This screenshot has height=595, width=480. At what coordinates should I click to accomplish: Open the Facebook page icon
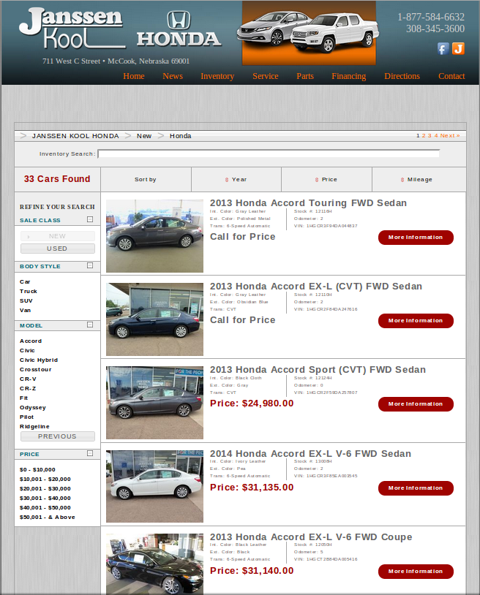[x=443, y=49]
